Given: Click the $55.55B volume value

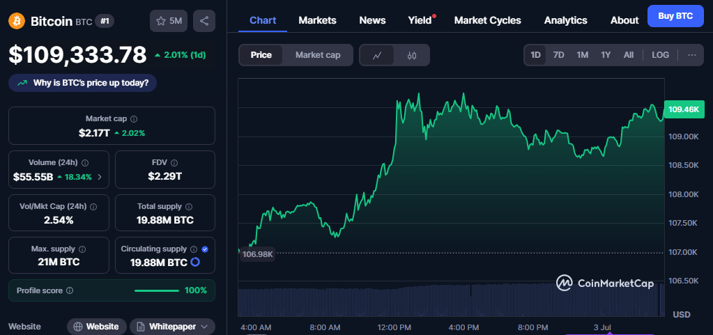Looking at the screenshot, I should coord(33,177).
